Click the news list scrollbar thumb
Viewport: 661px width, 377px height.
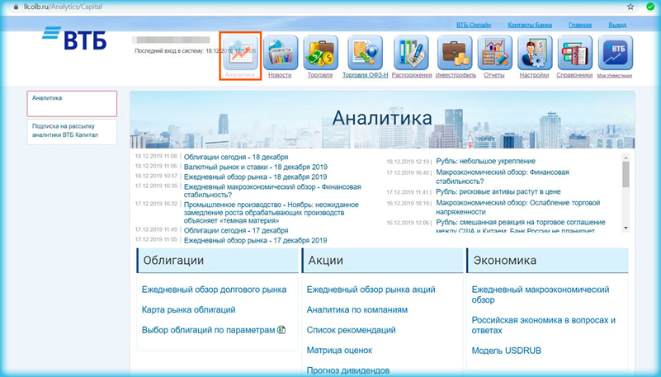[626, 174]
